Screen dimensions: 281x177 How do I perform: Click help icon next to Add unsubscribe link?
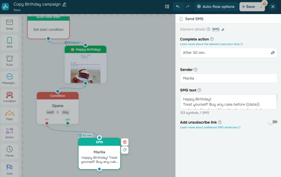pyautogui.click(x=220, y=122)
